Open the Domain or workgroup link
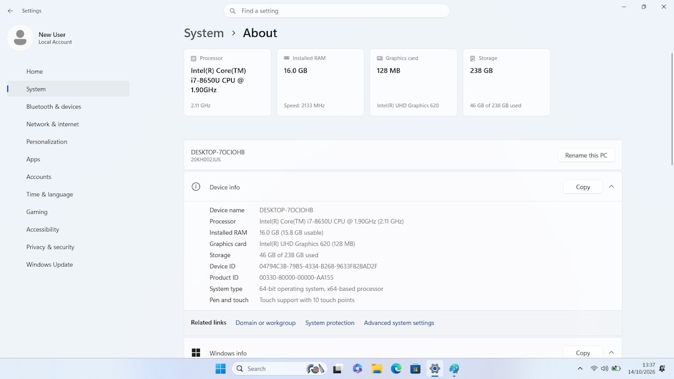 pyautogui.click(x=265, y=322)
